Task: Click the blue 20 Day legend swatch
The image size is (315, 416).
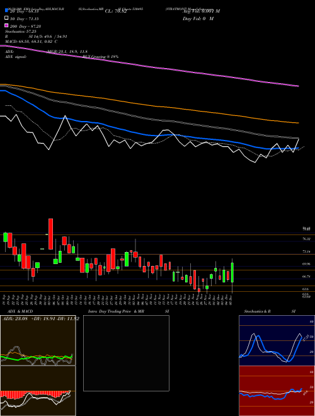Action: click(x=6, y=11)
